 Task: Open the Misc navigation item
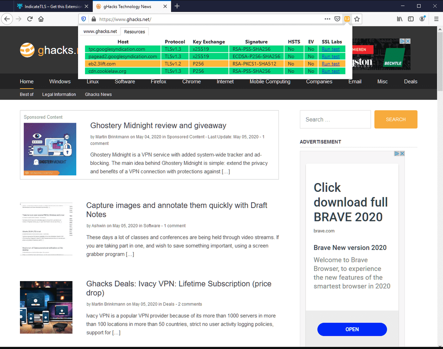coord(382,81)
